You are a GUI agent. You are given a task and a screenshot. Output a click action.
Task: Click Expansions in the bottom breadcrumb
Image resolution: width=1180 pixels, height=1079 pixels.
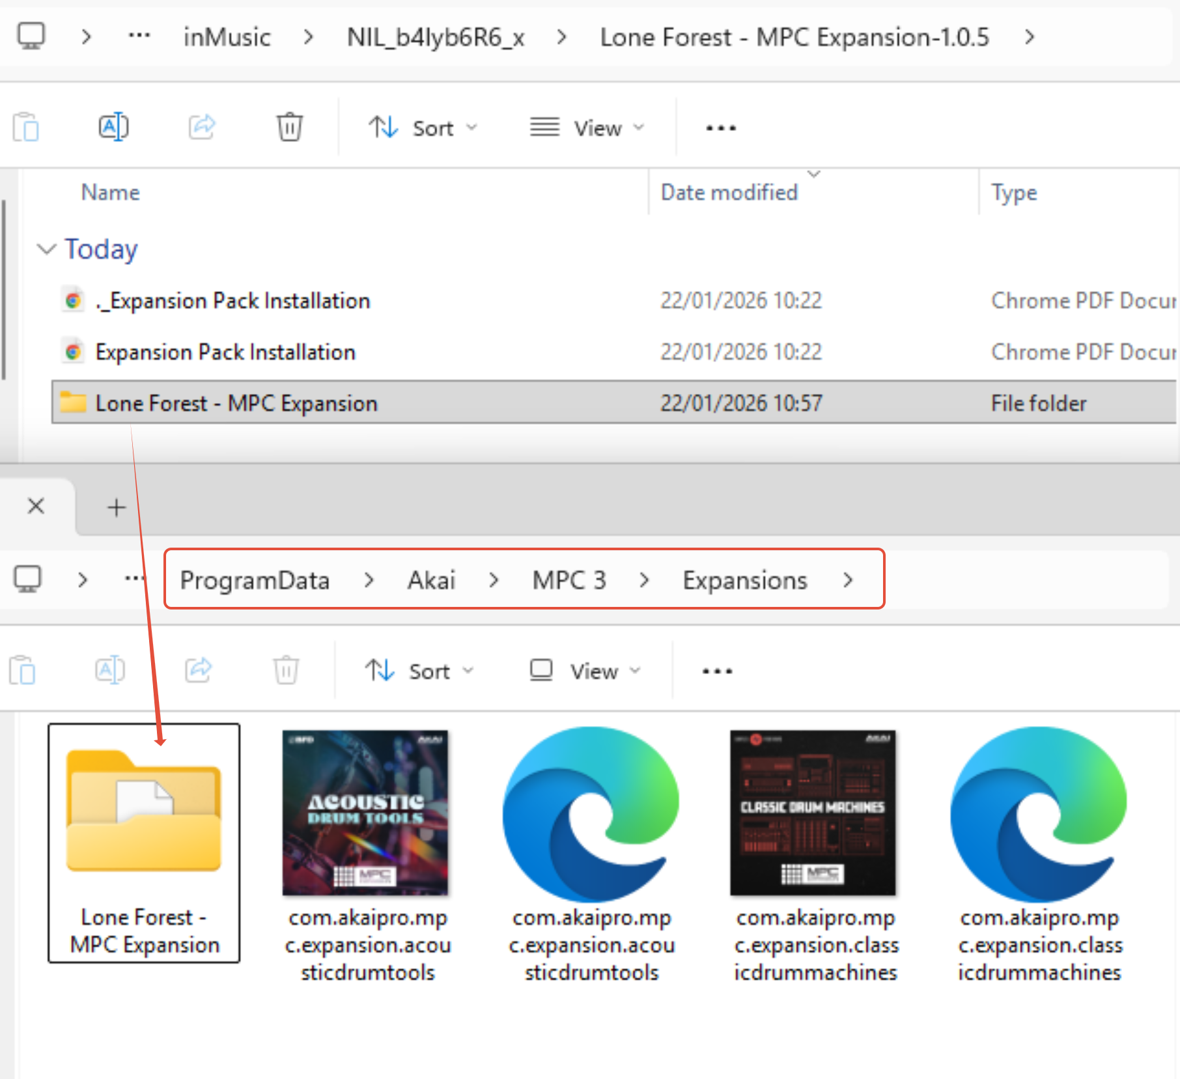(745, 580)
